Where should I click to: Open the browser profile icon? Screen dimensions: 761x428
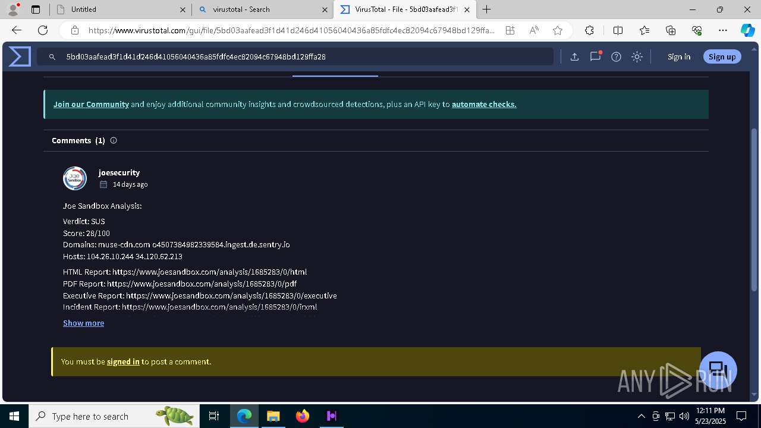(x=13, y=9)
